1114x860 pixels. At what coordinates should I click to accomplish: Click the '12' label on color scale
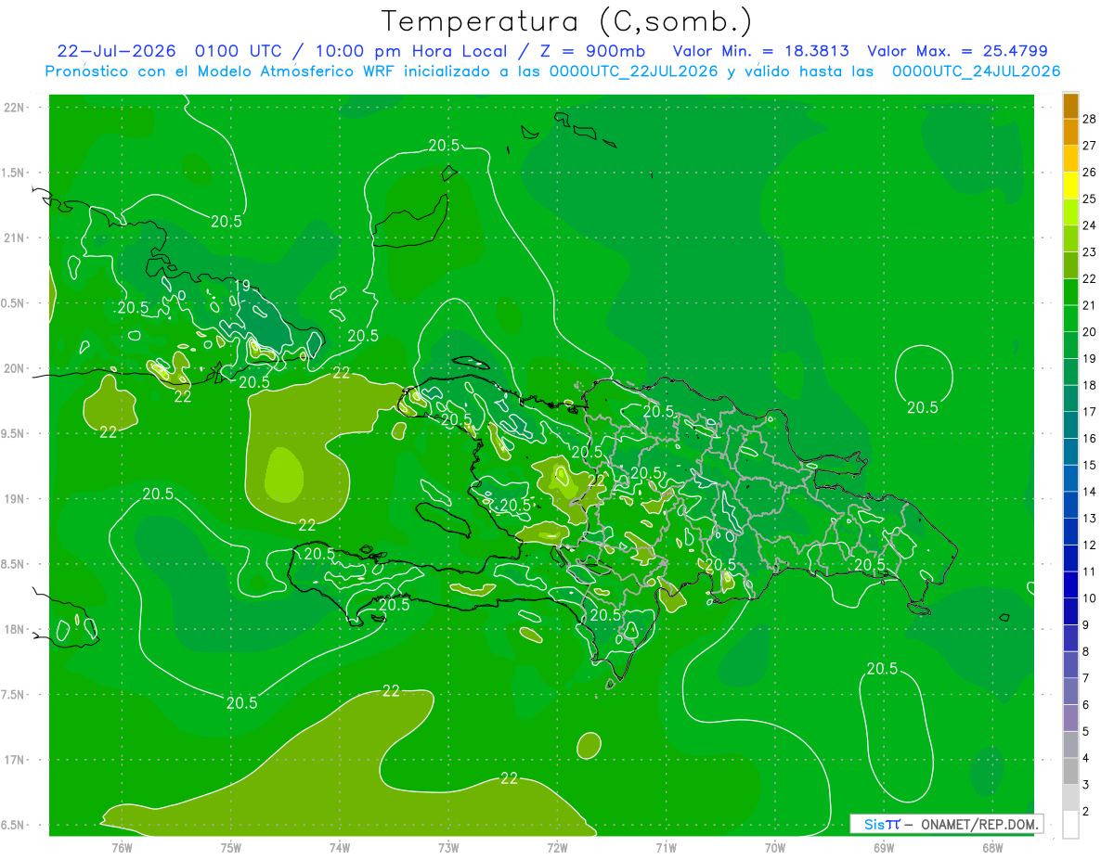pyautogui.click(x=1089, y=546)
